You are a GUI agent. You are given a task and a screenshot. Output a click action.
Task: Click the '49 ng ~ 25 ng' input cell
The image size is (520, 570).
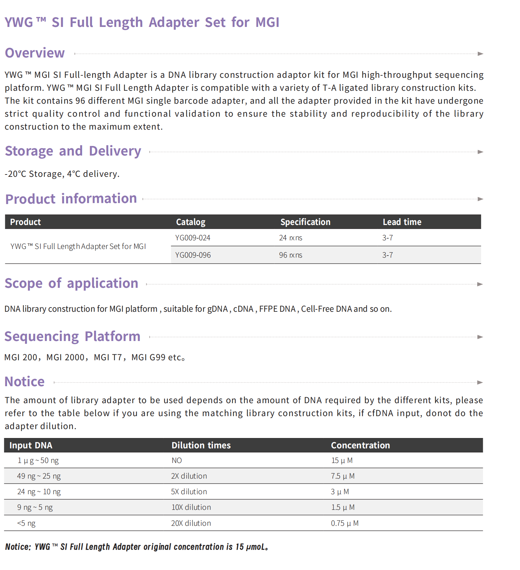click(39, 476)
